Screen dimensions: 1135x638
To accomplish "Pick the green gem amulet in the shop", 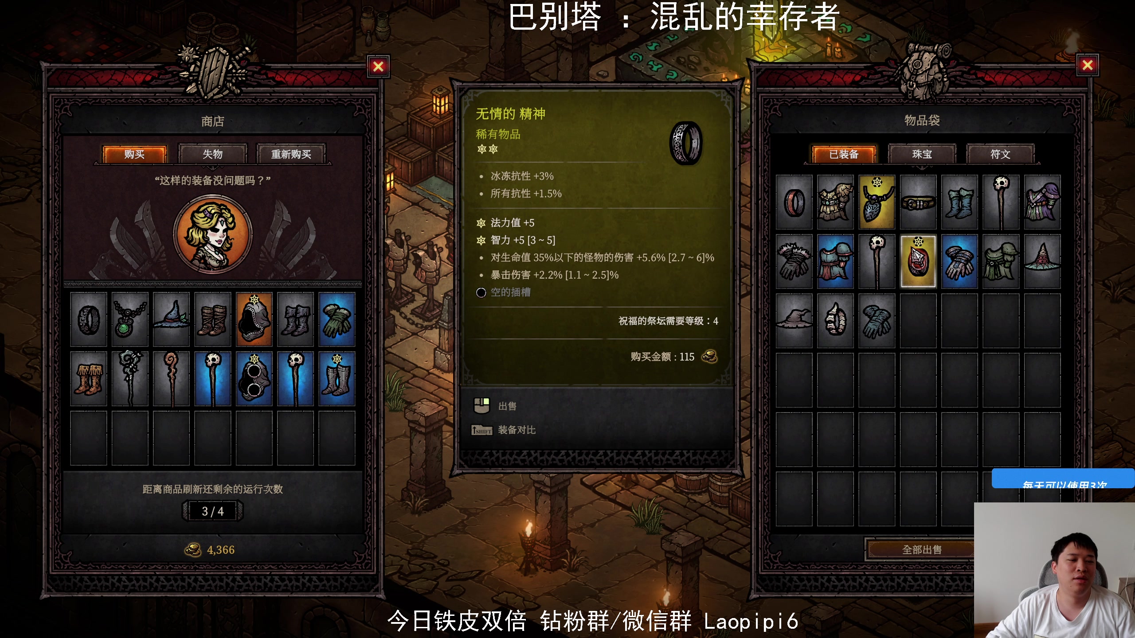I will coord(130,319).
